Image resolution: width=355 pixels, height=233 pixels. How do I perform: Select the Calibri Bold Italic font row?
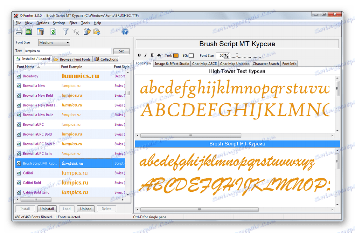[x=70, y=192]
